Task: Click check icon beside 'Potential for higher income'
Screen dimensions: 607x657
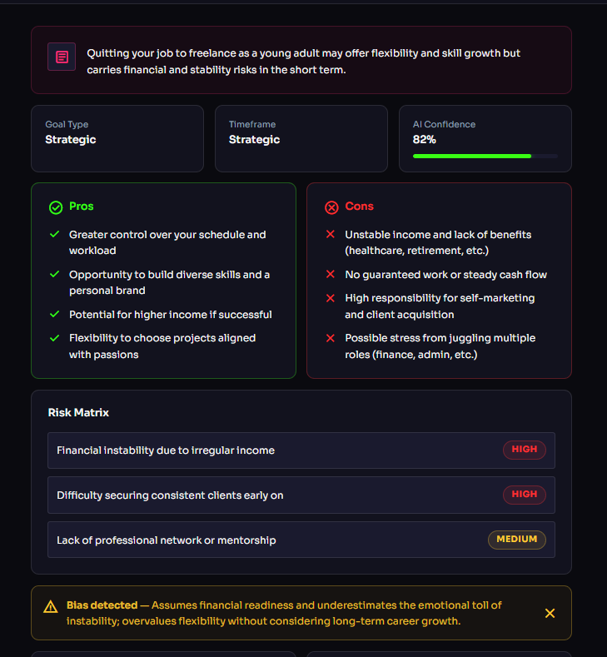Action: click(x=54, y=314)
